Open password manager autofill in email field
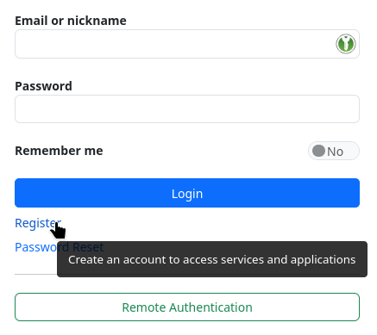The width and height of the screenshot is (377, 335). point(346,44)
